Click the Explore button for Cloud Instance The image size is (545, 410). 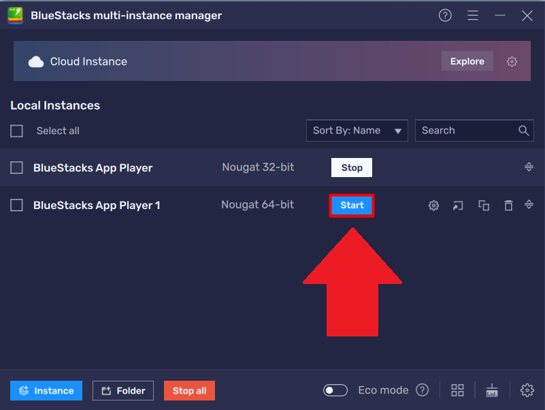point(467,61)
